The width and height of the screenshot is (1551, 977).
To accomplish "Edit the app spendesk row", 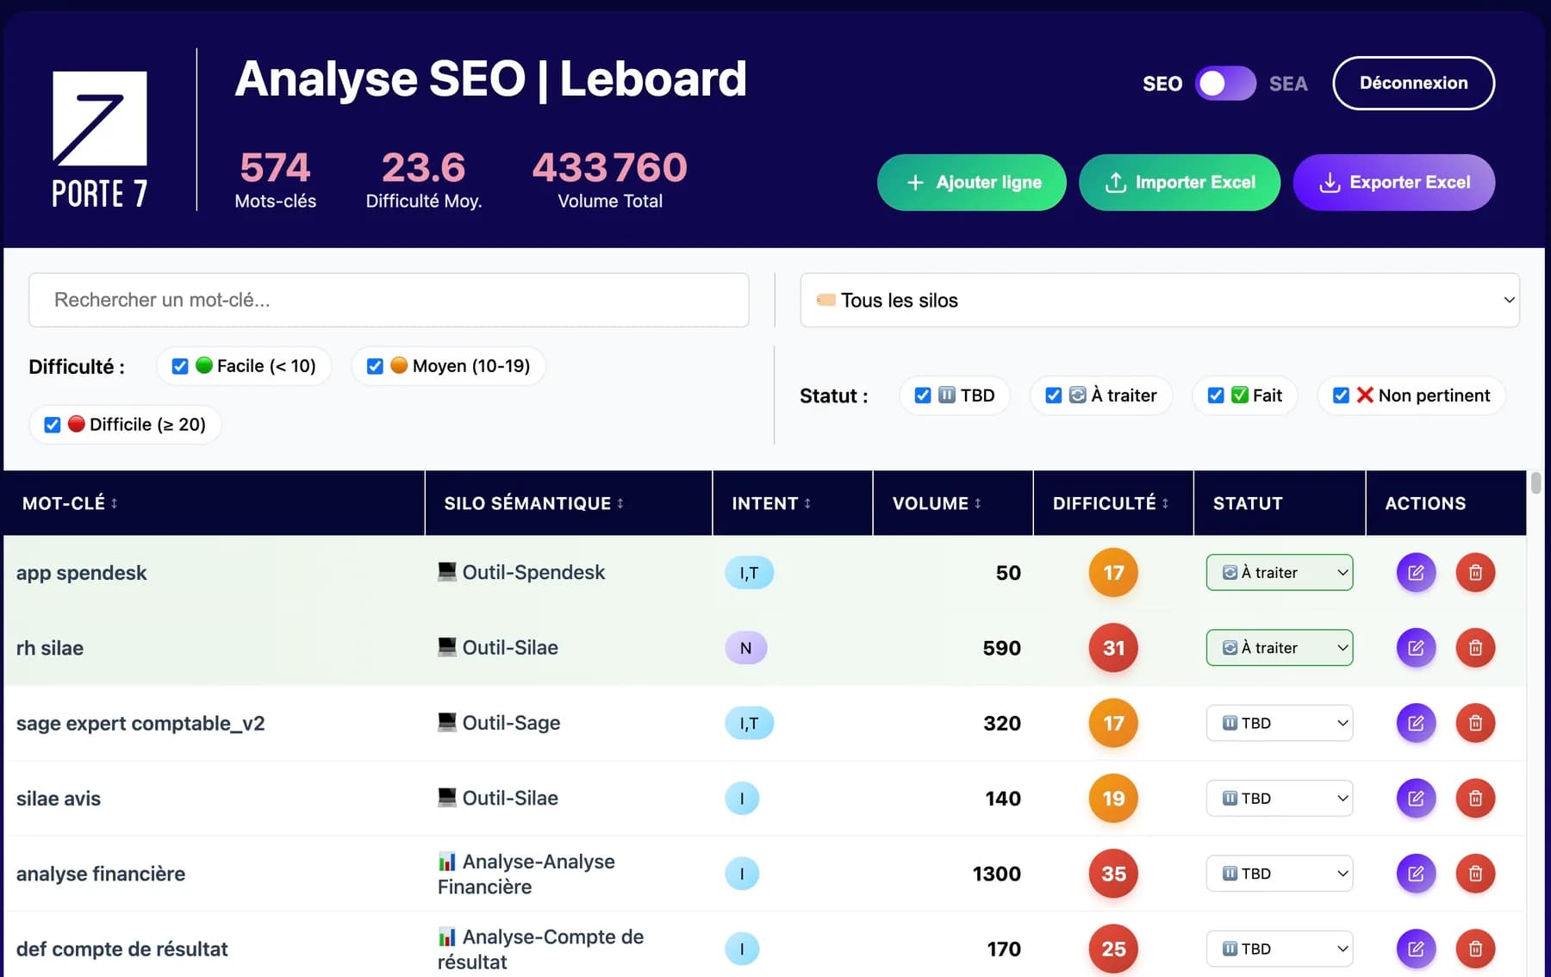I will 1416,573.
